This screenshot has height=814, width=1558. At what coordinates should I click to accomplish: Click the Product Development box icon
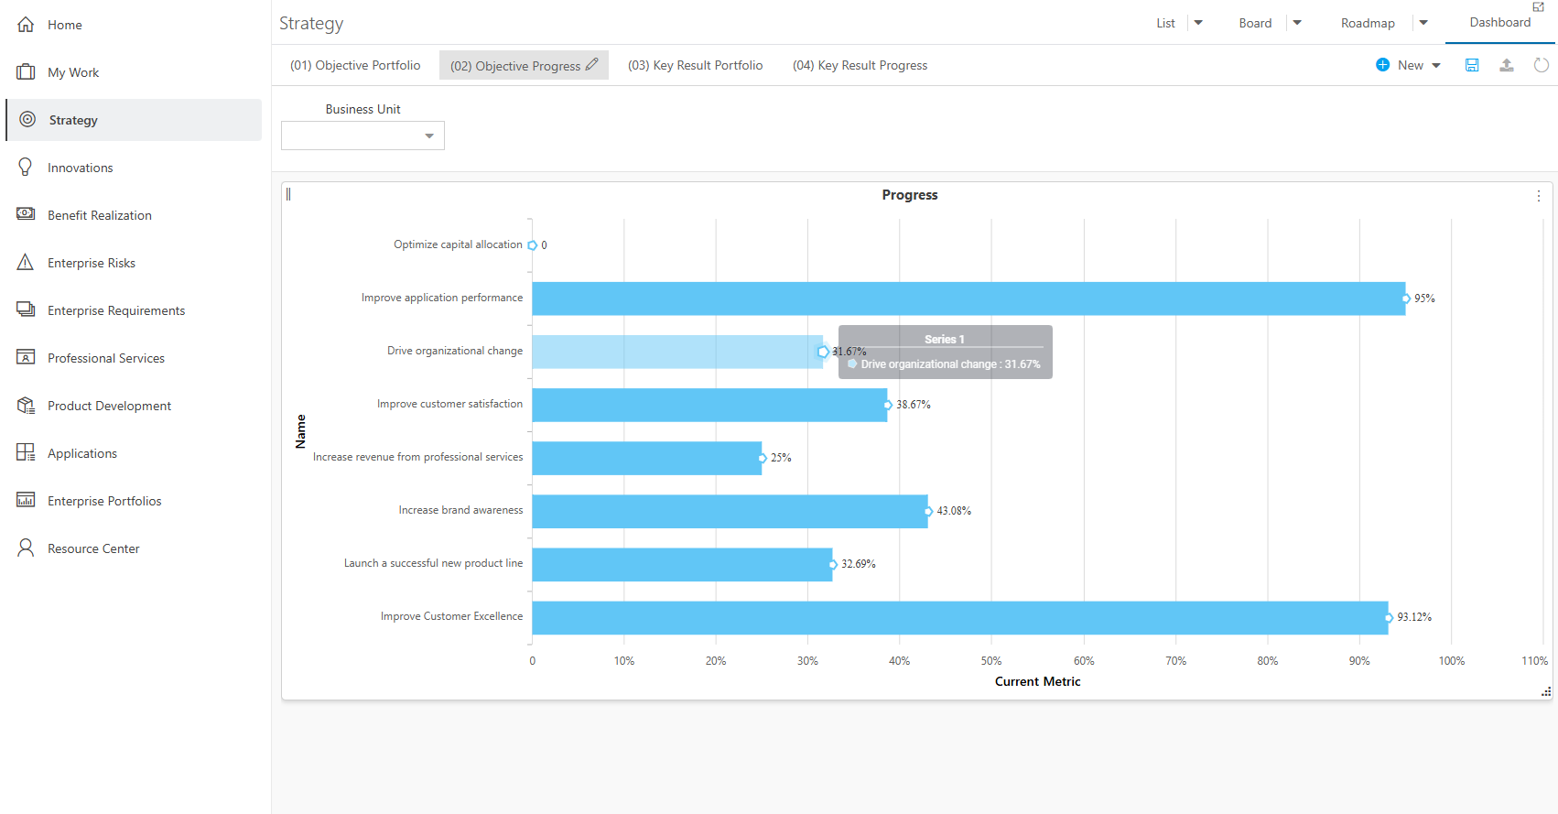pos(26,406)
